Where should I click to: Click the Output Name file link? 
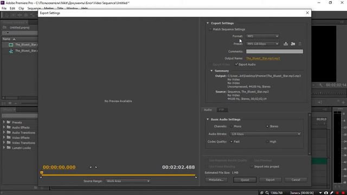pos(263,58)
